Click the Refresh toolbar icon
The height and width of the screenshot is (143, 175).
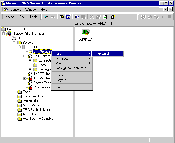pos(105,17)
